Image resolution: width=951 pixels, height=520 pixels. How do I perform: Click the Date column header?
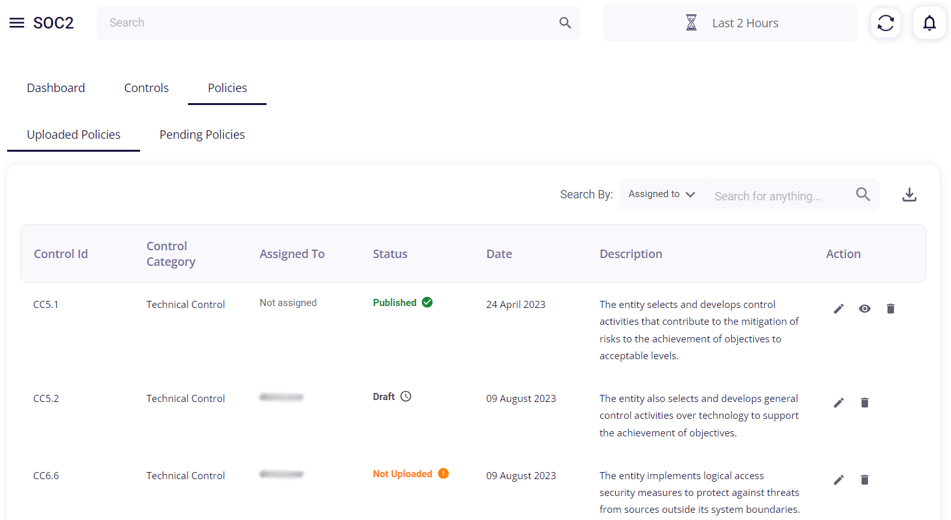[x=499, y=254]
